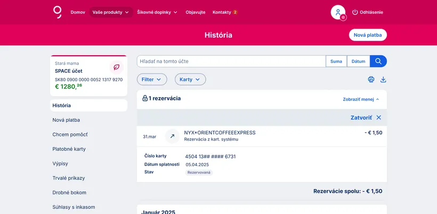Click the green leaf icon on account card

pyautogui.click(x=116, y=67)
